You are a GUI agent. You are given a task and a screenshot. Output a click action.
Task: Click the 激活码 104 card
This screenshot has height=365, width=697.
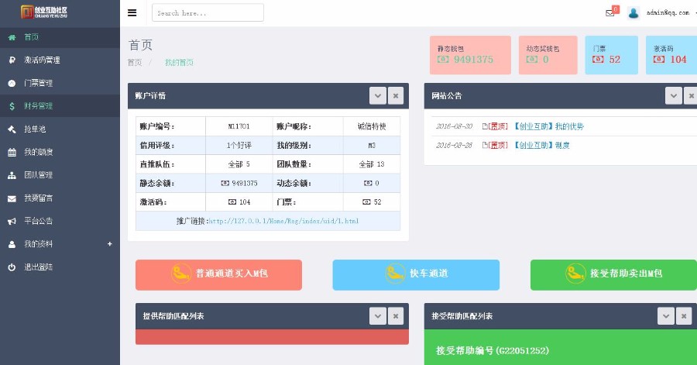pos(671,55)
